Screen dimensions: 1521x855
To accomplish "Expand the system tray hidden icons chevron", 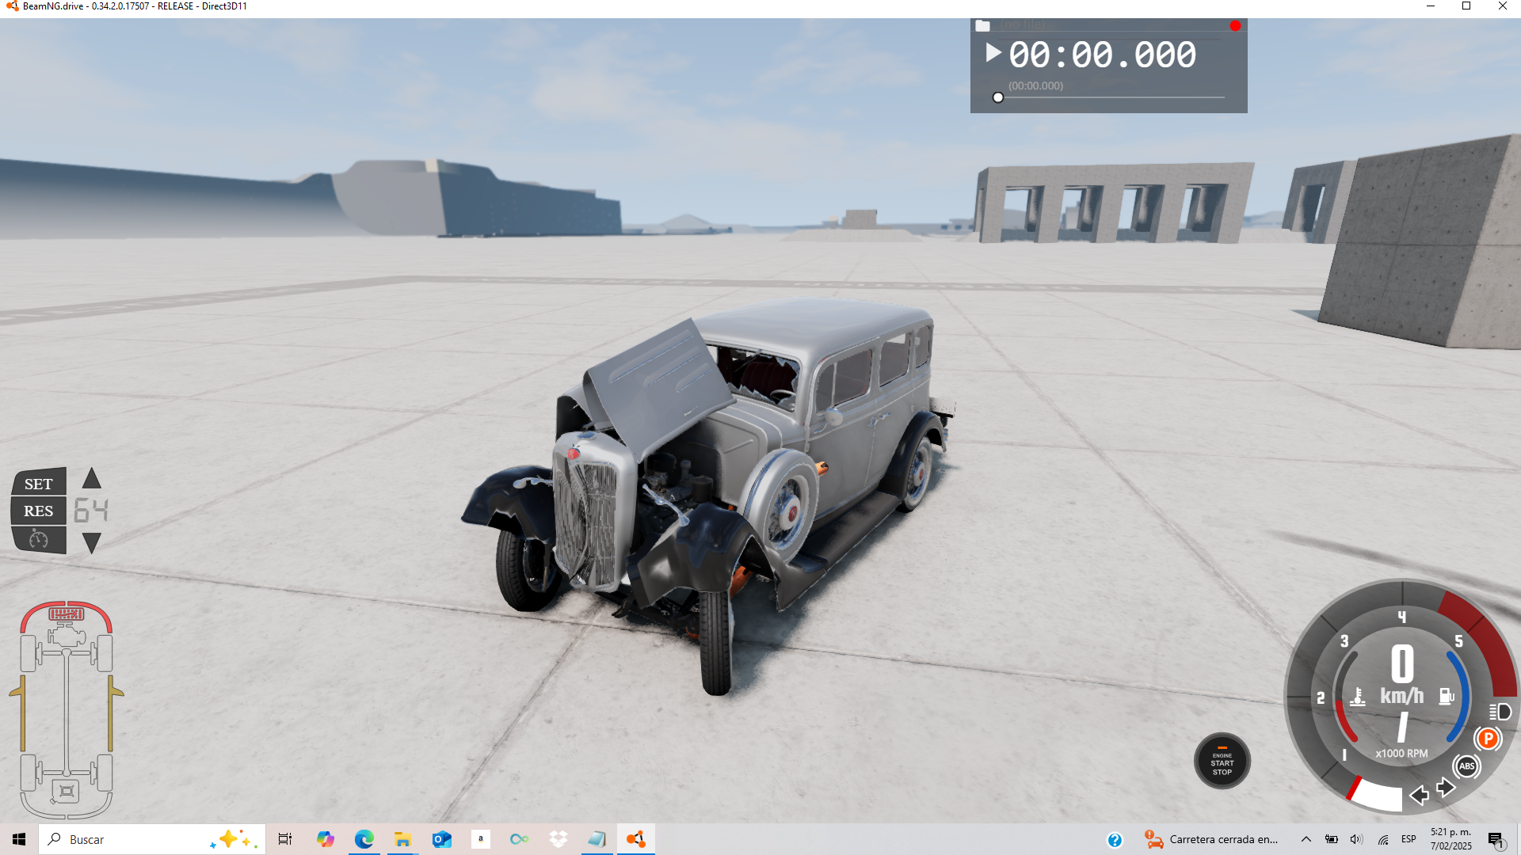I will [x=1306, y=839].
